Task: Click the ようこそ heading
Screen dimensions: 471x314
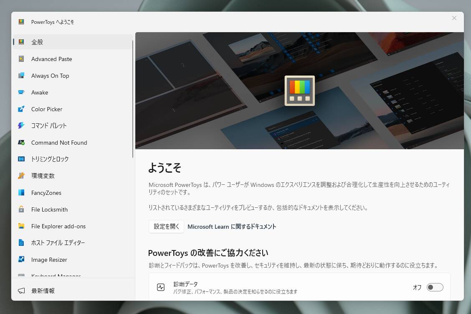Action: 165,168
